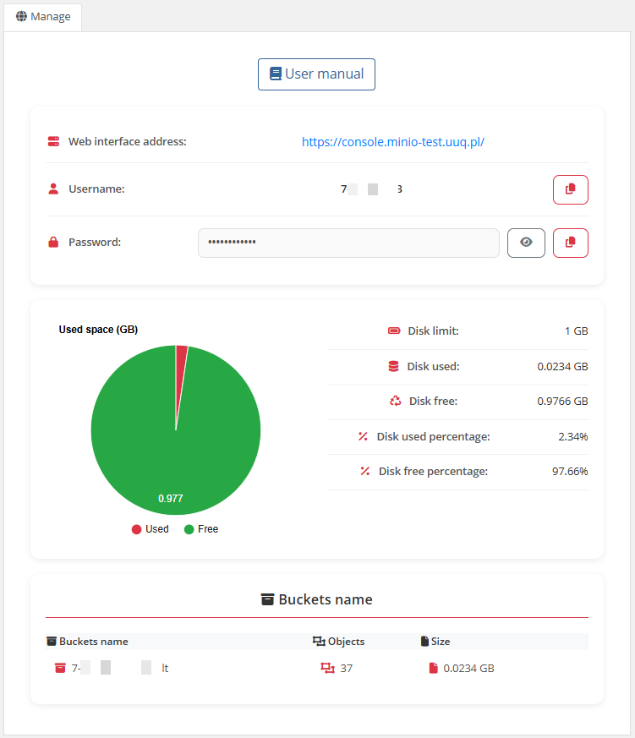This screenshot has width=635, height=738.
Task: Switch to the Manage tab
Action: [43, 17]
